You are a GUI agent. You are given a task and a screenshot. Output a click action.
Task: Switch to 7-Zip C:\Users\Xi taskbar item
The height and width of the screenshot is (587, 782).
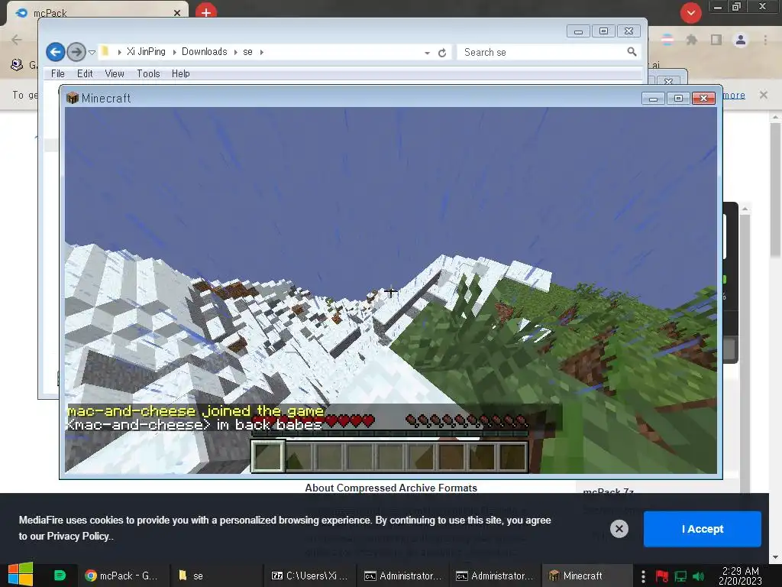point(309,576)
